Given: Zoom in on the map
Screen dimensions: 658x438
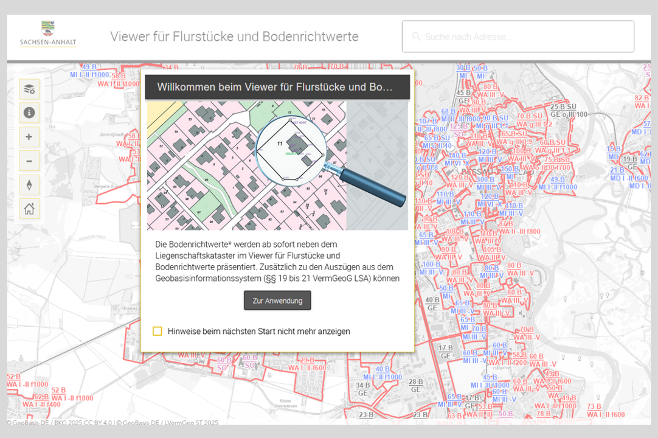Looking at the screenshot, I should point(29,137).
